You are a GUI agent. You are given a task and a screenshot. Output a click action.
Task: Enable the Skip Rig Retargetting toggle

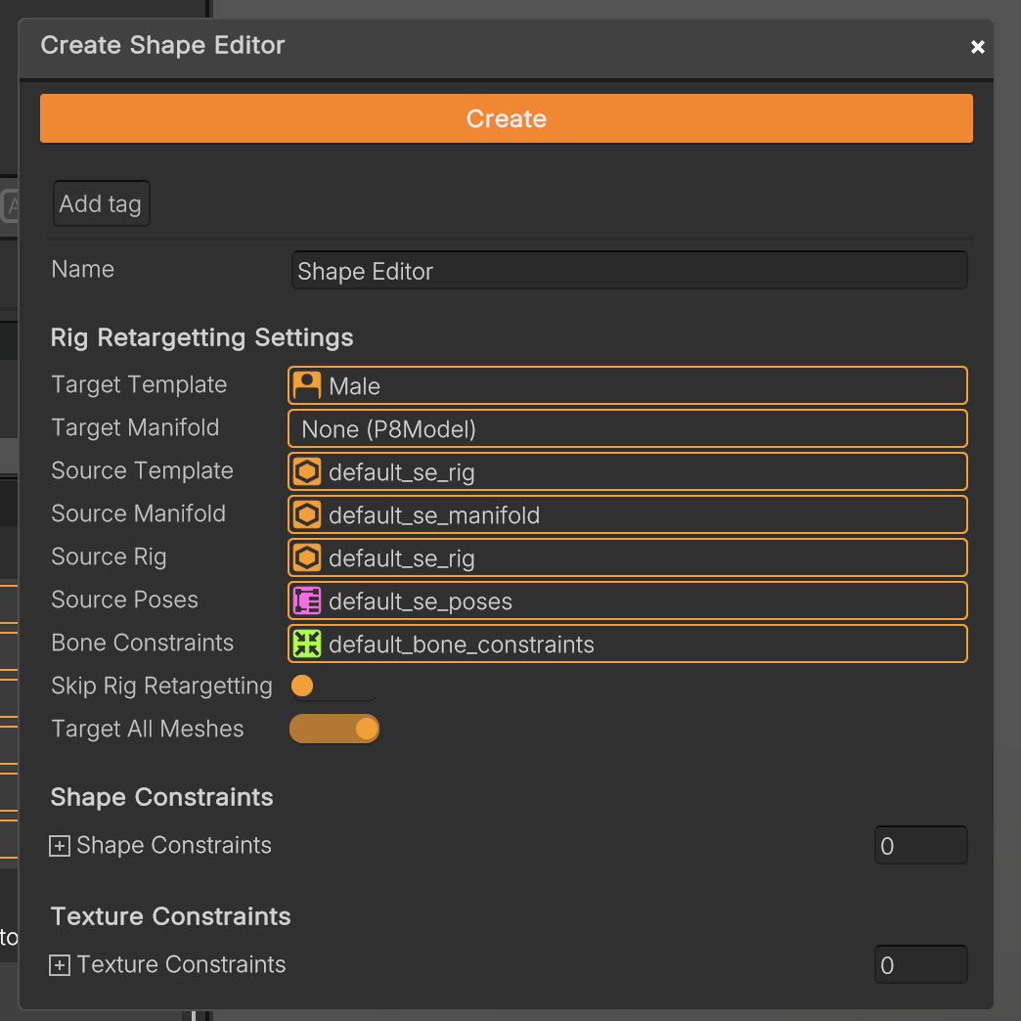333,687
